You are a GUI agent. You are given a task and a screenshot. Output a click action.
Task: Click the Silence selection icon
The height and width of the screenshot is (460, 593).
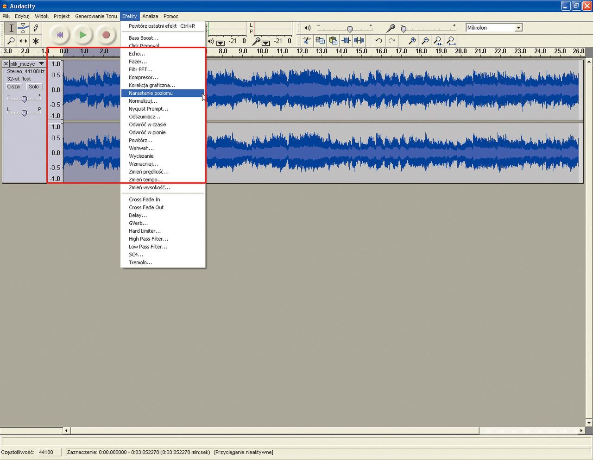point(359,41)
